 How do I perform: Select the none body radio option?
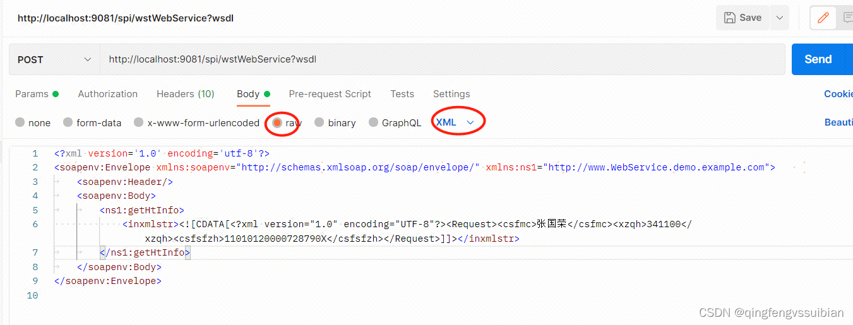tap(20, 122)
